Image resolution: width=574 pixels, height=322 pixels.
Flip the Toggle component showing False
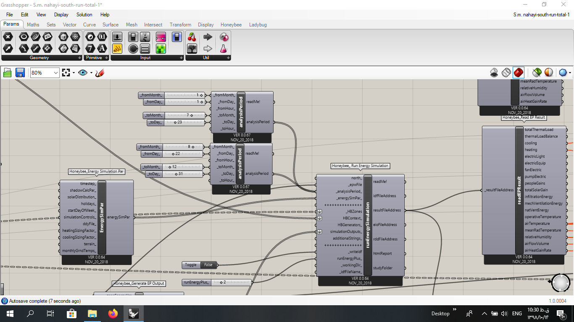[208, 265]
